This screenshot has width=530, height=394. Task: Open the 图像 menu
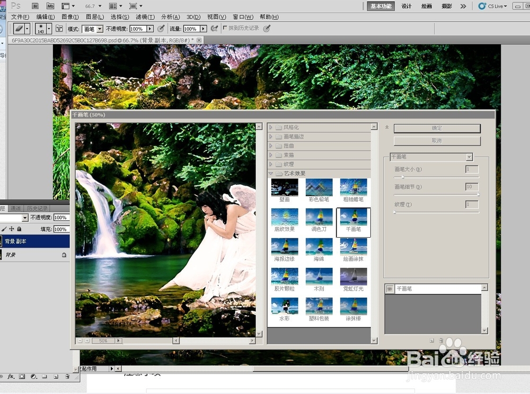coord(70,17)
